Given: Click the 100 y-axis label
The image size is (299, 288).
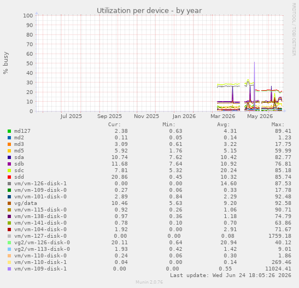Looking at the screenshot, I should [x=28, y=16].
